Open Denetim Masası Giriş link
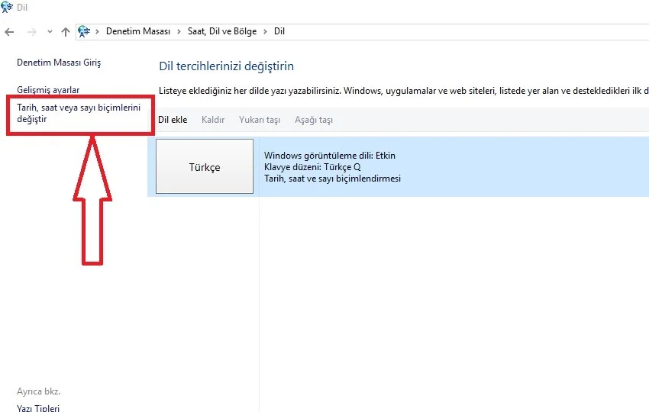649x412 pixels. 59,63
